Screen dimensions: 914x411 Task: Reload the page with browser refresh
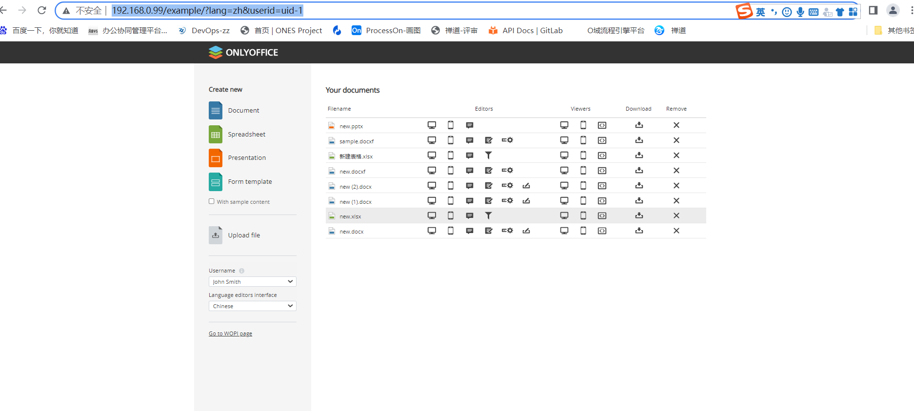[x=42, y=10]
